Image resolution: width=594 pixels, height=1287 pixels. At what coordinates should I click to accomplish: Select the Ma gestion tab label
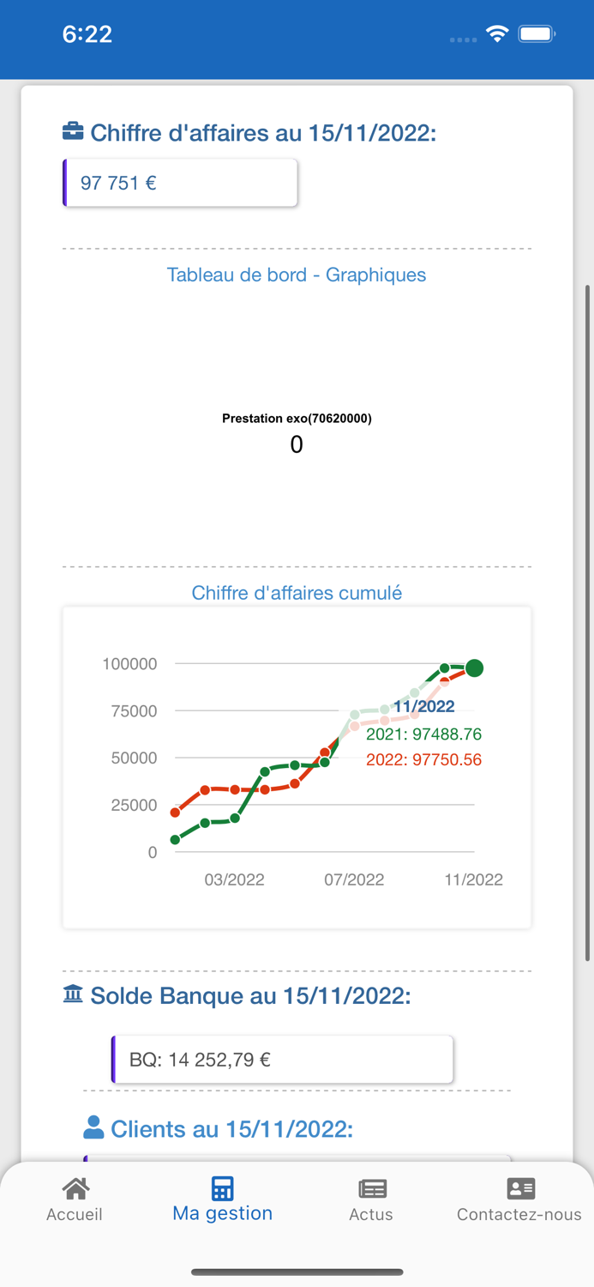coord(223,1213)
